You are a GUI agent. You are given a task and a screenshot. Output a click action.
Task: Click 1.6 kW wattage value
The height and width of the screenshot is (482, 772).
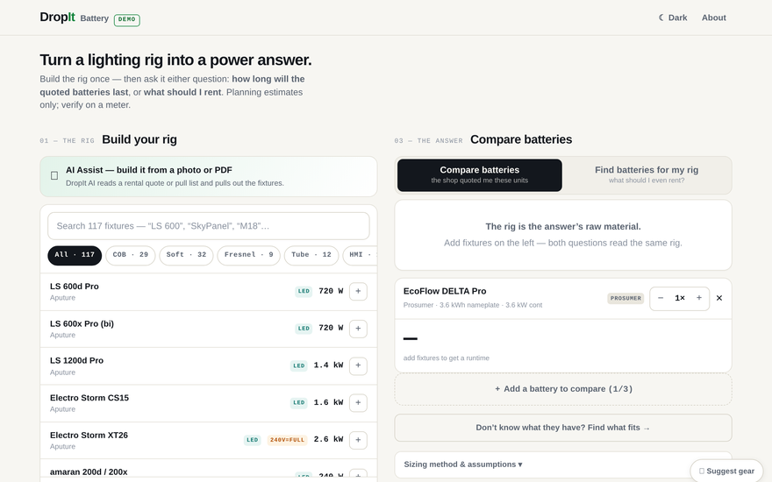tap(328, 402)
